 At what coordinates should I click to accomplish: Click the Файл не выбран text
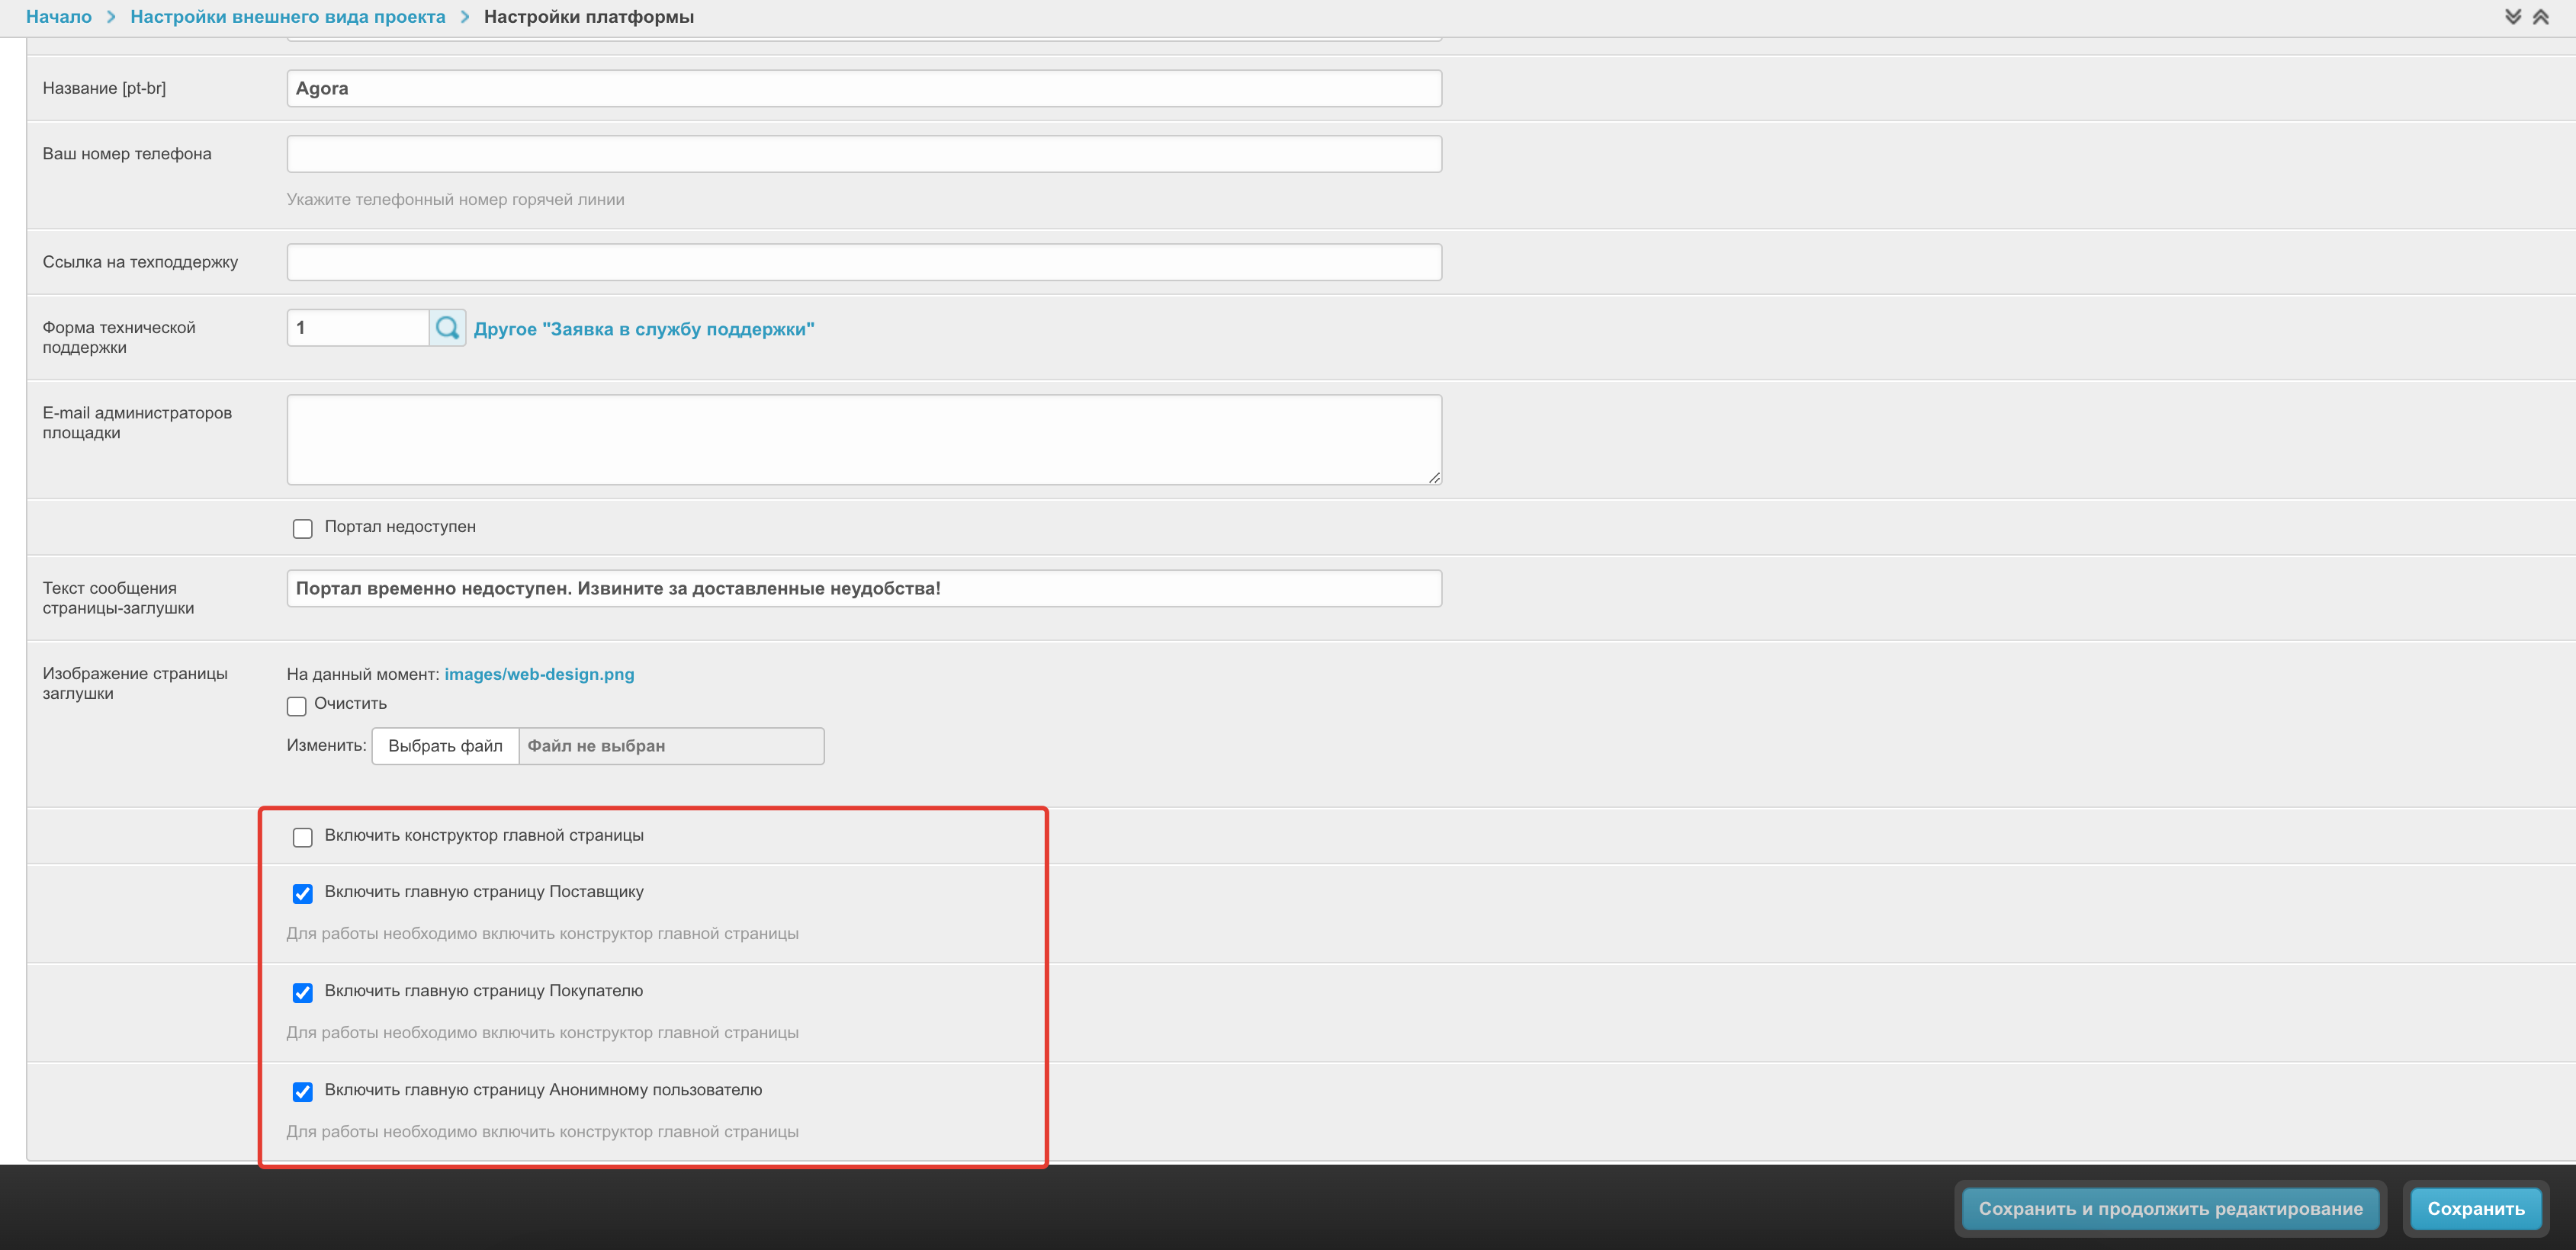(x=596, y=745)
